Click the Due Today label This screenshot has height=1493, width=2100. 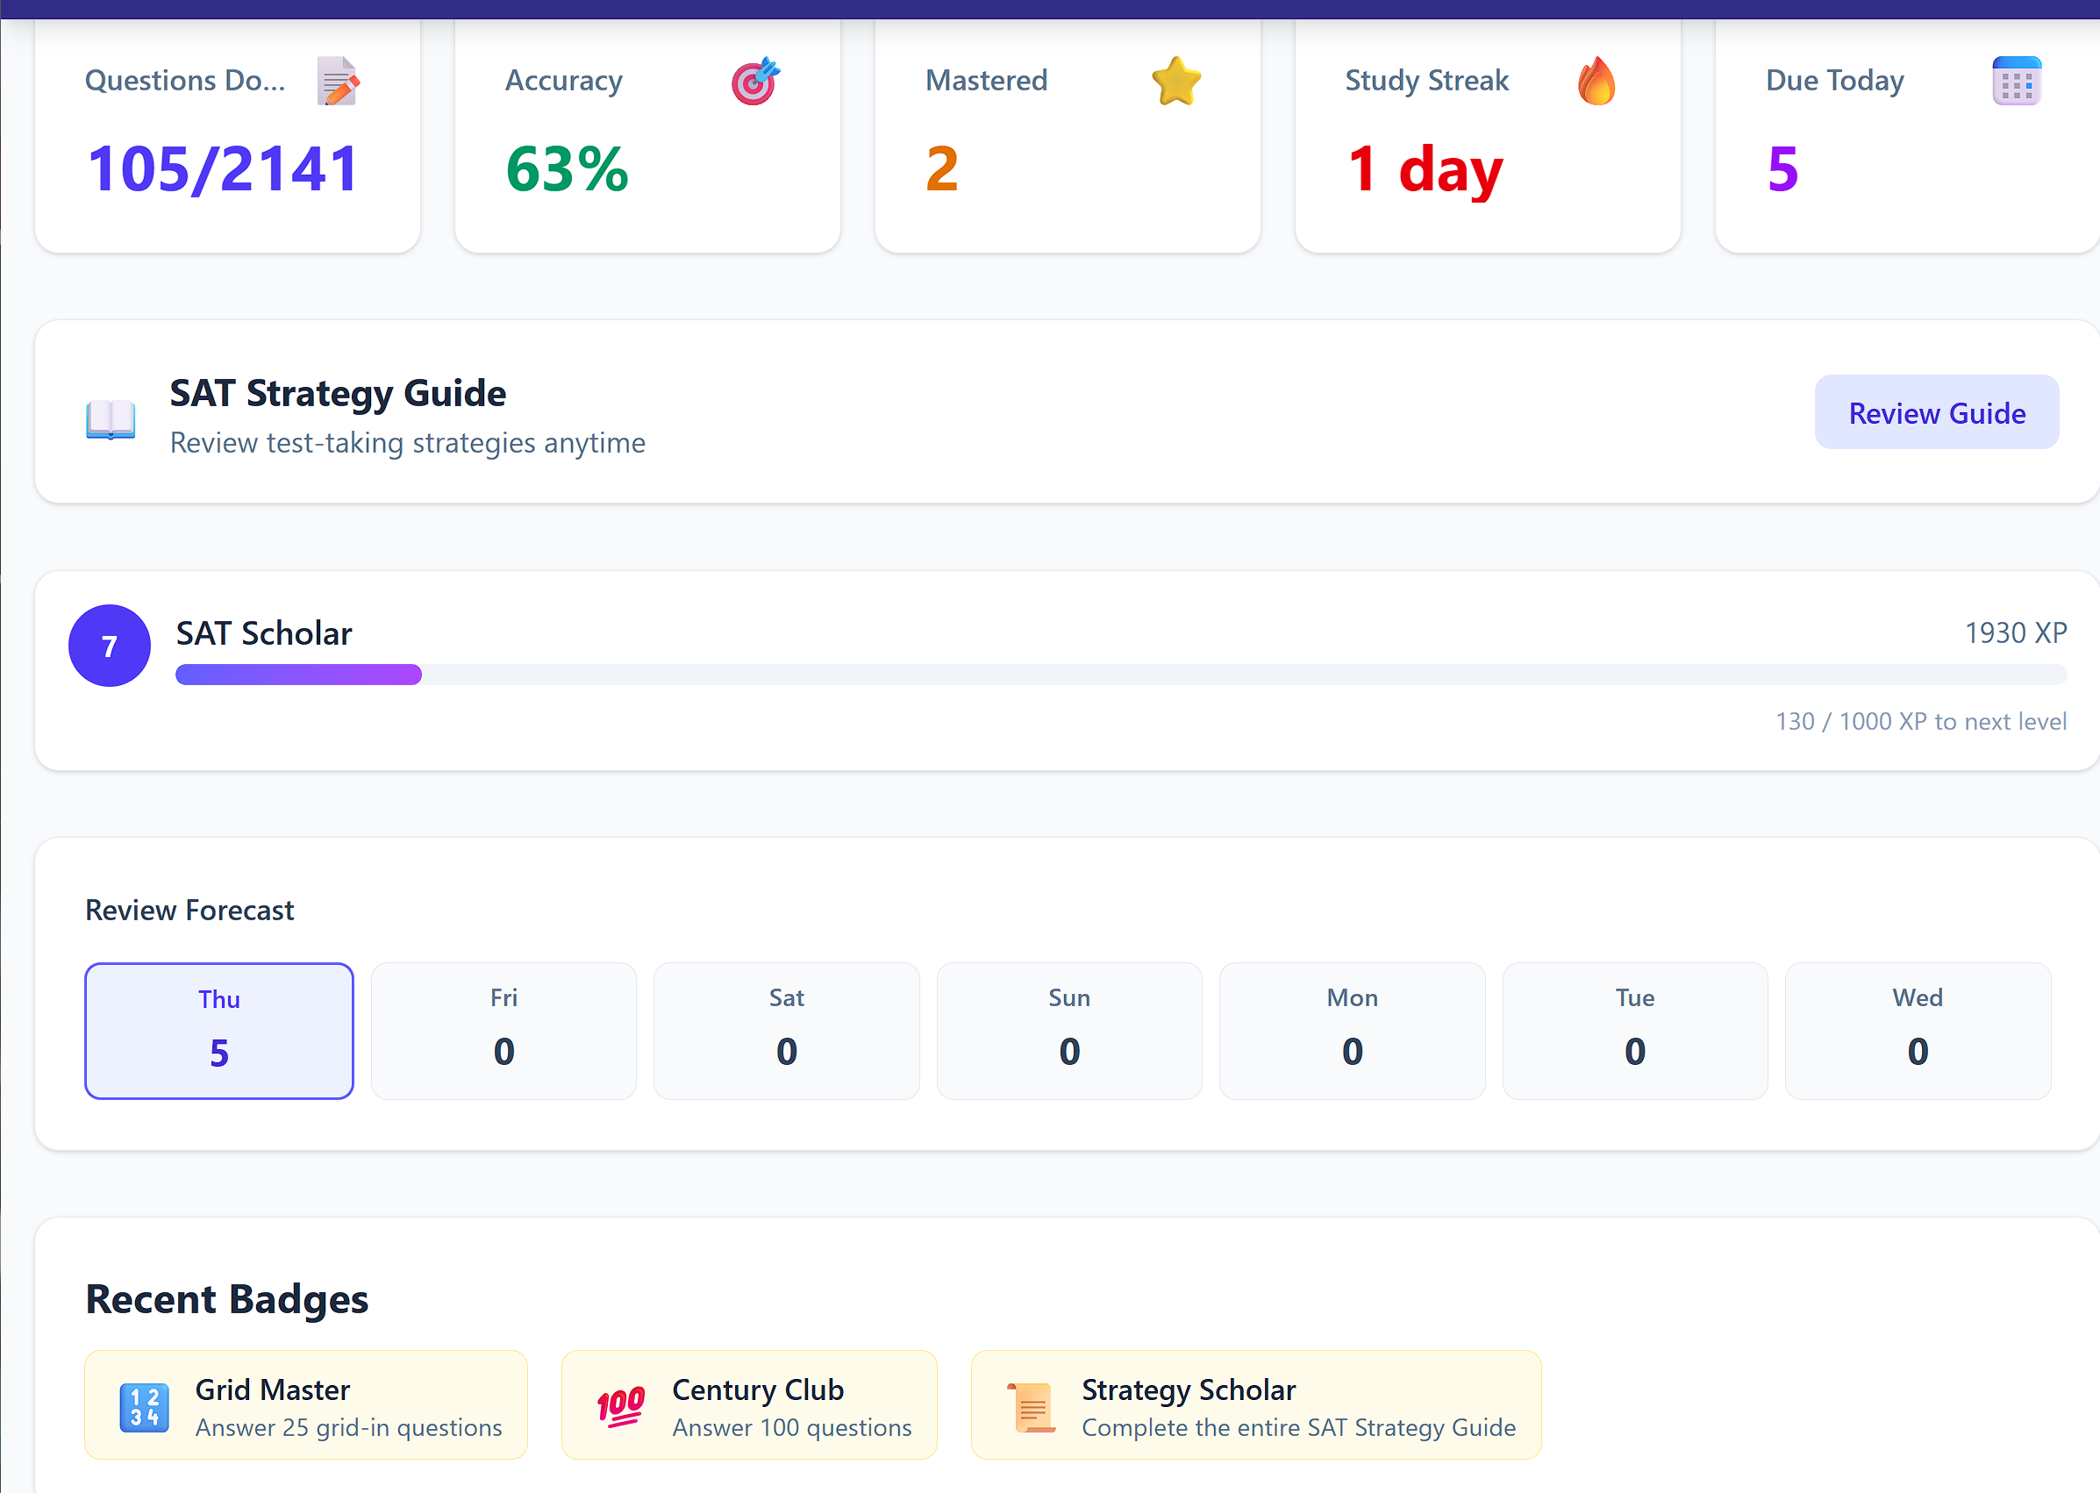pyautogui.click(x=1834, y=81)
